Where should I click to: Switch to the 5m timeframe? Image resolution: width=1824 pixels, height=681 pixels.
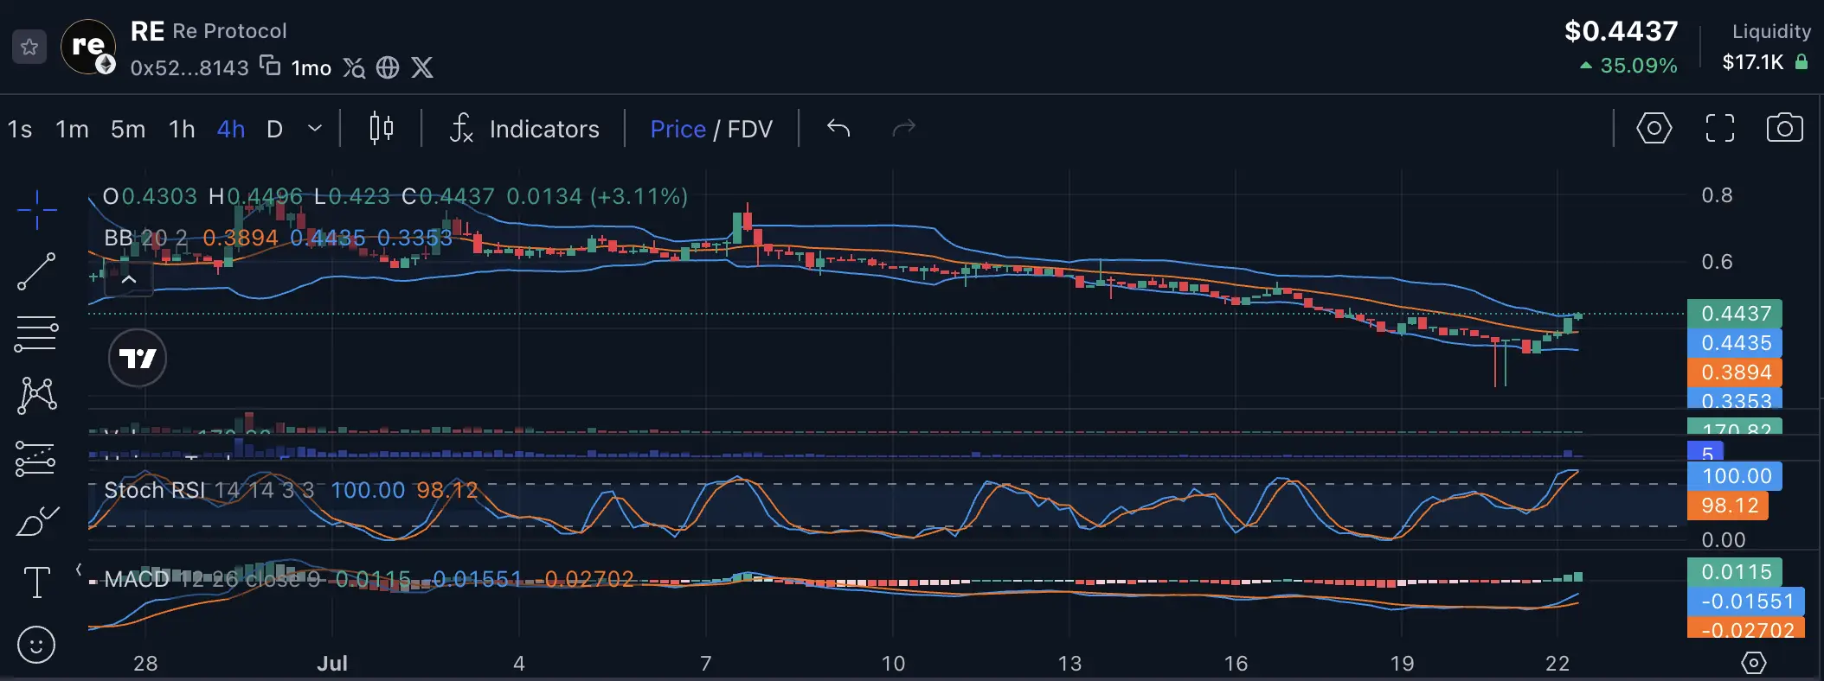[x=128, y=130]
